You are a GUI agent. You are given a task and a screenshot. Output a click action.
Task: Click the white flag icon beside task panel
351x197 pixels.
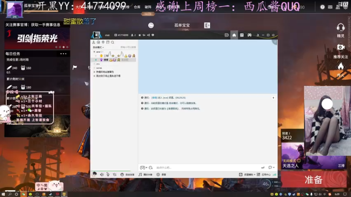coord(75,67)
